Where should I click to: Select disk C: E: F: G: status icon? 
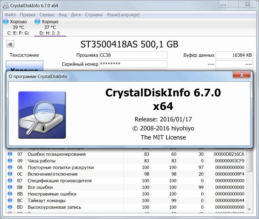6,21
